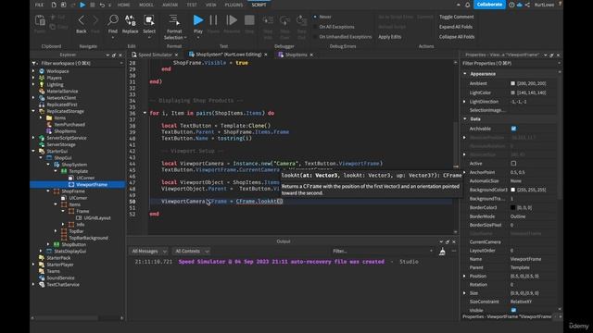This screenshot has height=333, width=593.
Task: Open the All Contexts dropdown
Action: pos(192,251)
